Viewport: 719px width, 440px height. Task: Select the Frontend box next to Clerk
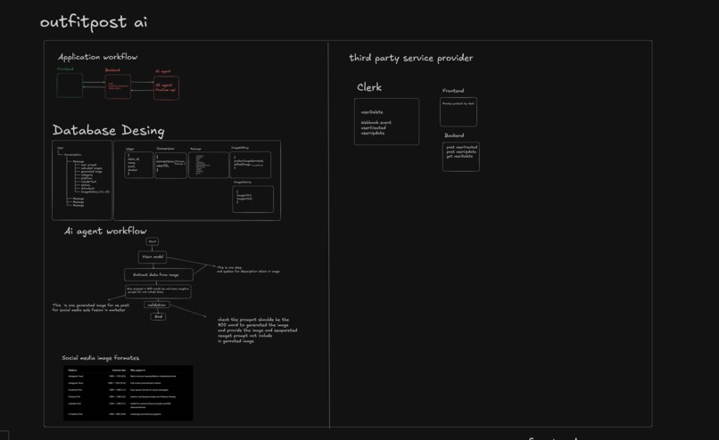pos(459,111)
